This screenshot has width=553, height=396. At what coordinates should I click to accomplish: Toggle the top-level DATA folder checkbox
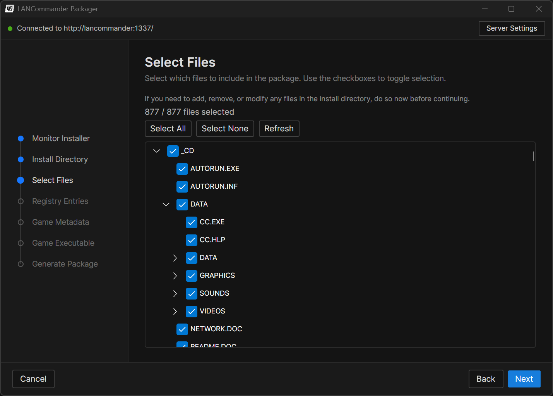pyautogui.click(x=182, y=204)
